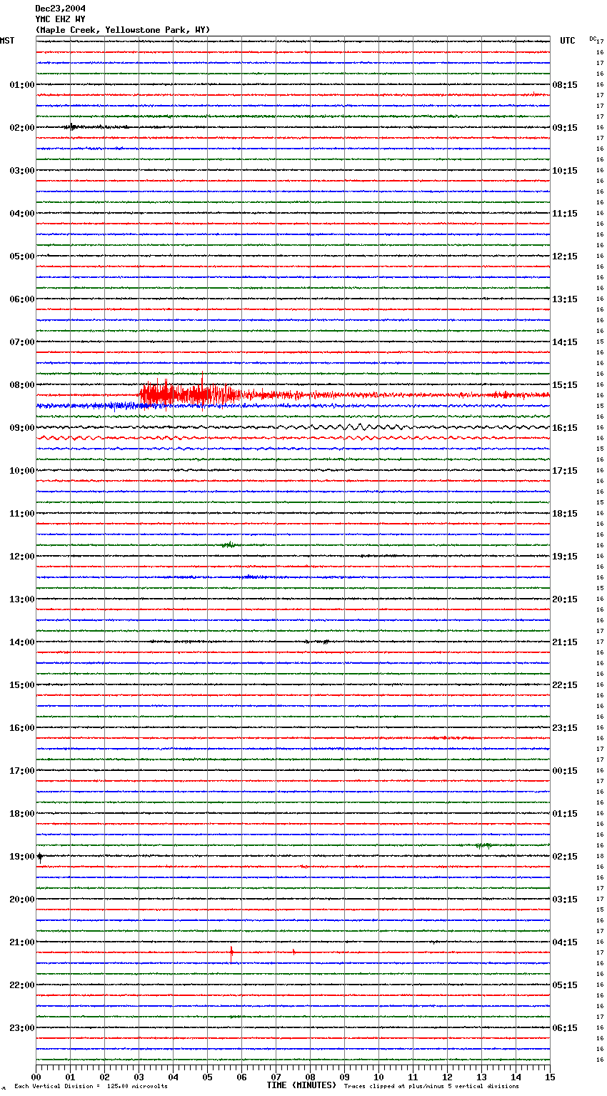This screenshot has width=607, height=1096.
Task: Click the "11:15" UTC time label
Action: (x=565, y=214)
